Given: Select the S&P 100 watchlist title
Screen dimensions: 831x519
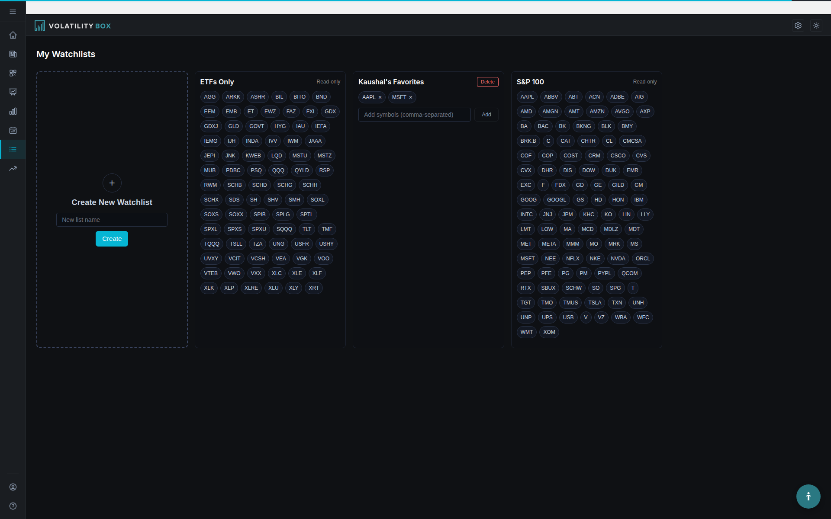Looking at the screenshot, I should pos(530,82).
